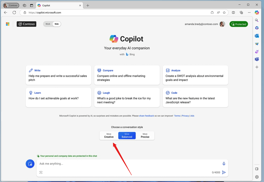264x182 pixels.
Task: Click the Analyze SWOT analysis card
Action: (x=195, y=75)
